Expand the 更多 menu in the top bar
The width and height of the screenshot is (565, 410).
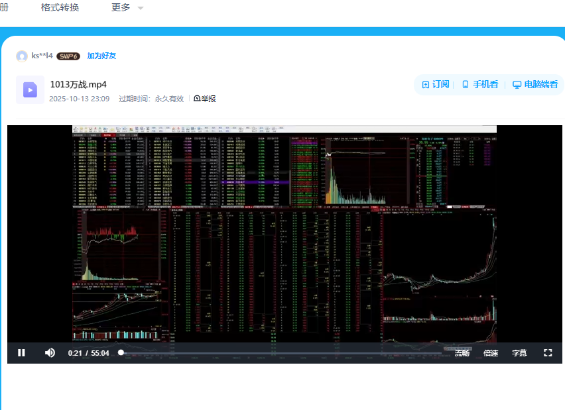tap(127, 7)
